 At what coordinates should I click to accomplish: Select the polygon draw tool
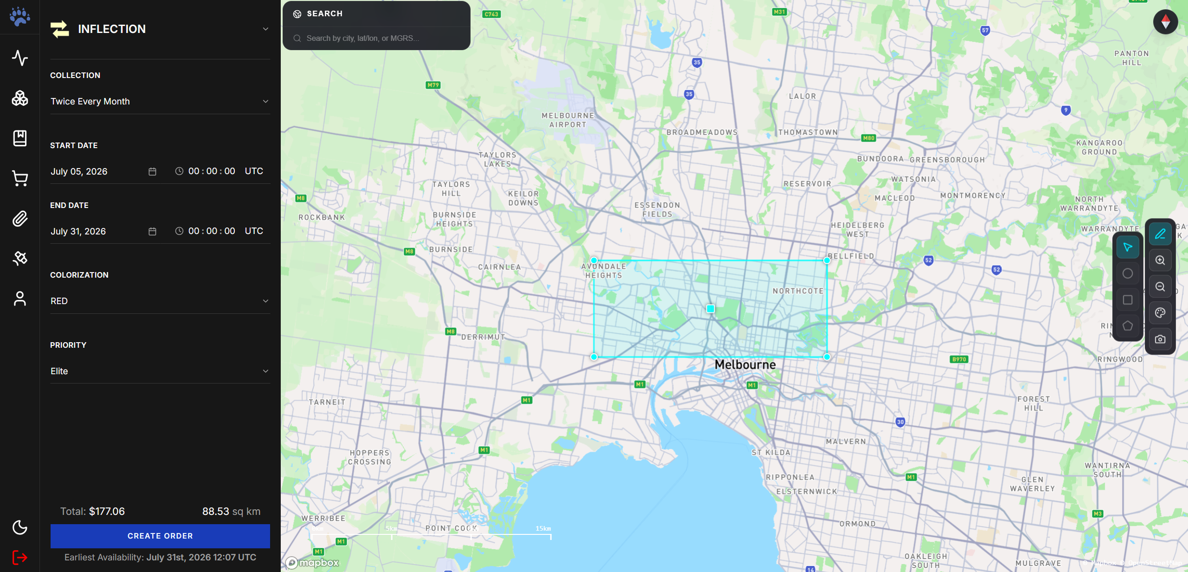(1128, 326)
